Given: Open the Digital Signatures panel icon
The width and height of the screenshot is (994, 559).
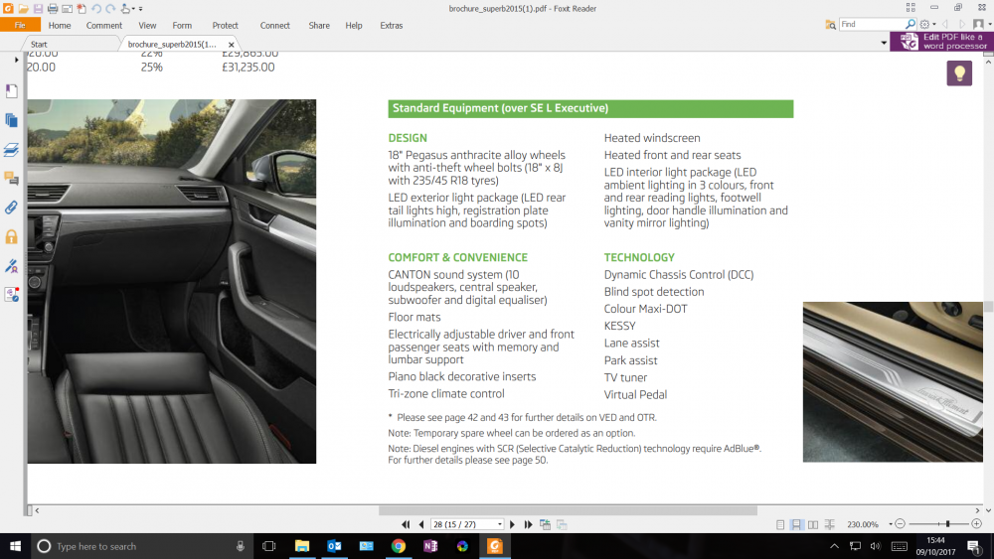Looking at the screenshot, I should (x=11, y=266).
